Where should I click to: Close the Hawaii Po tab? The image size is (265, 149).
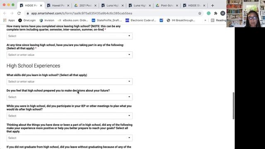tap(68, 5)
